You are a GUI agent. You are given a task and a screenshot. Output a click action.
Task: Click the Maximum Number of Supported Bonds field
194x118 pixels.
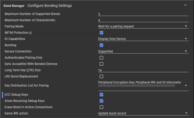pos(143,14)
